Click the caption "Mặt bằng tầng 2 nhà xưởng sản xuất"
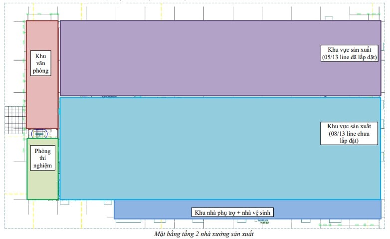This screenshot has height=239, width=390. [x=198, y=234]
